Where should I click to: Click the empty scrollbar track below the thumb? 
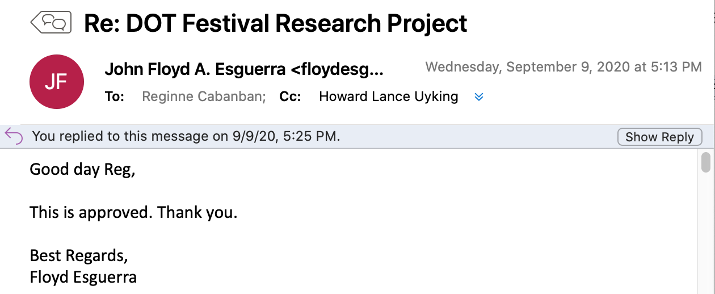(x=706, y=233)
